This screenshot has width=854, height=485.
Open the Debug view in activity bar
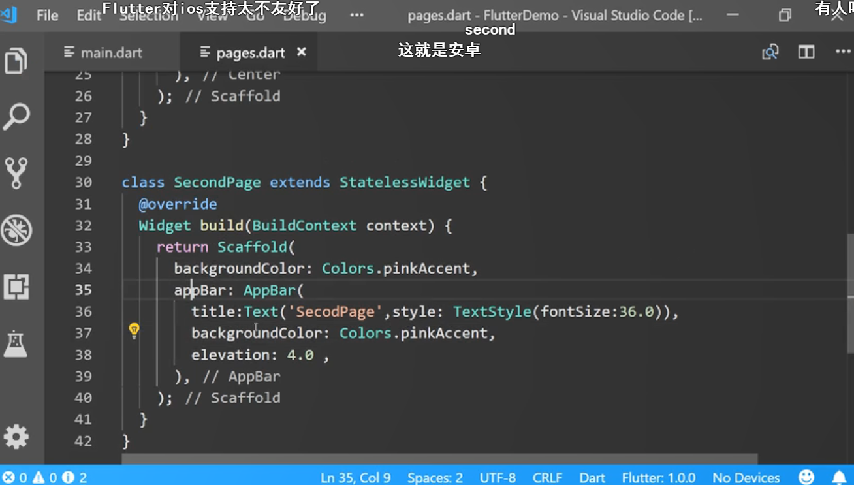pyautogui.click(x=16, y=230)
